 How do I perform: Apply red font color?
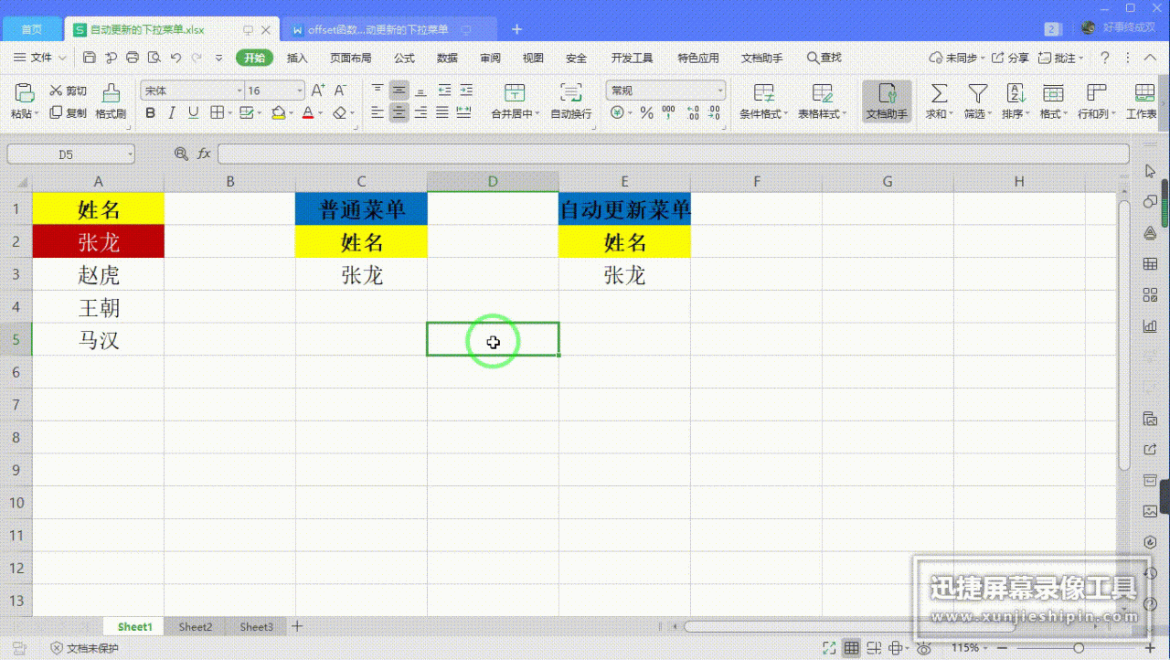(307, 113)
